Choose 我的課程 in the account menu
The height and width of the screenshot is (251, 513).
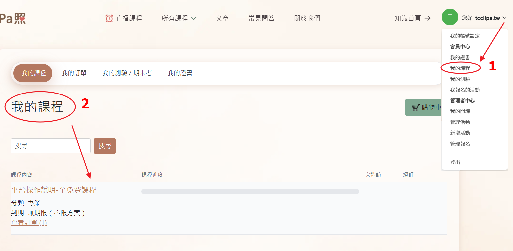click(x=460, y=68)
